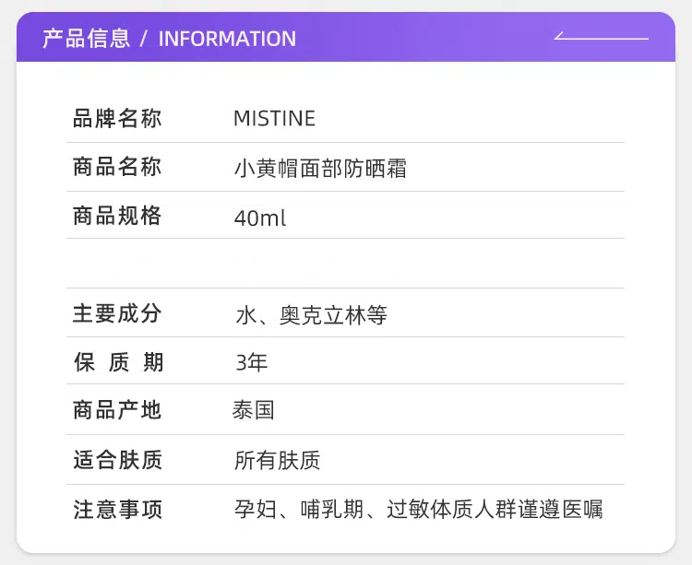Image resolution: width=692 pixels, height=565 pixels.
Task: Click the 40ml specification value
Action: coord(260,218)
